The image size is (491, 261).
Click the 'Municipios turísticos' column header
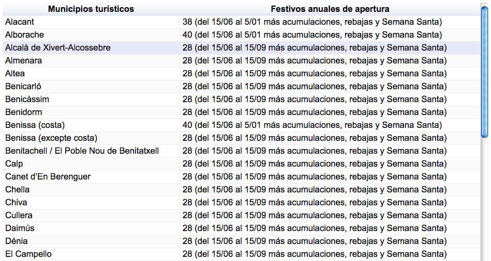[x=91, y=9]
